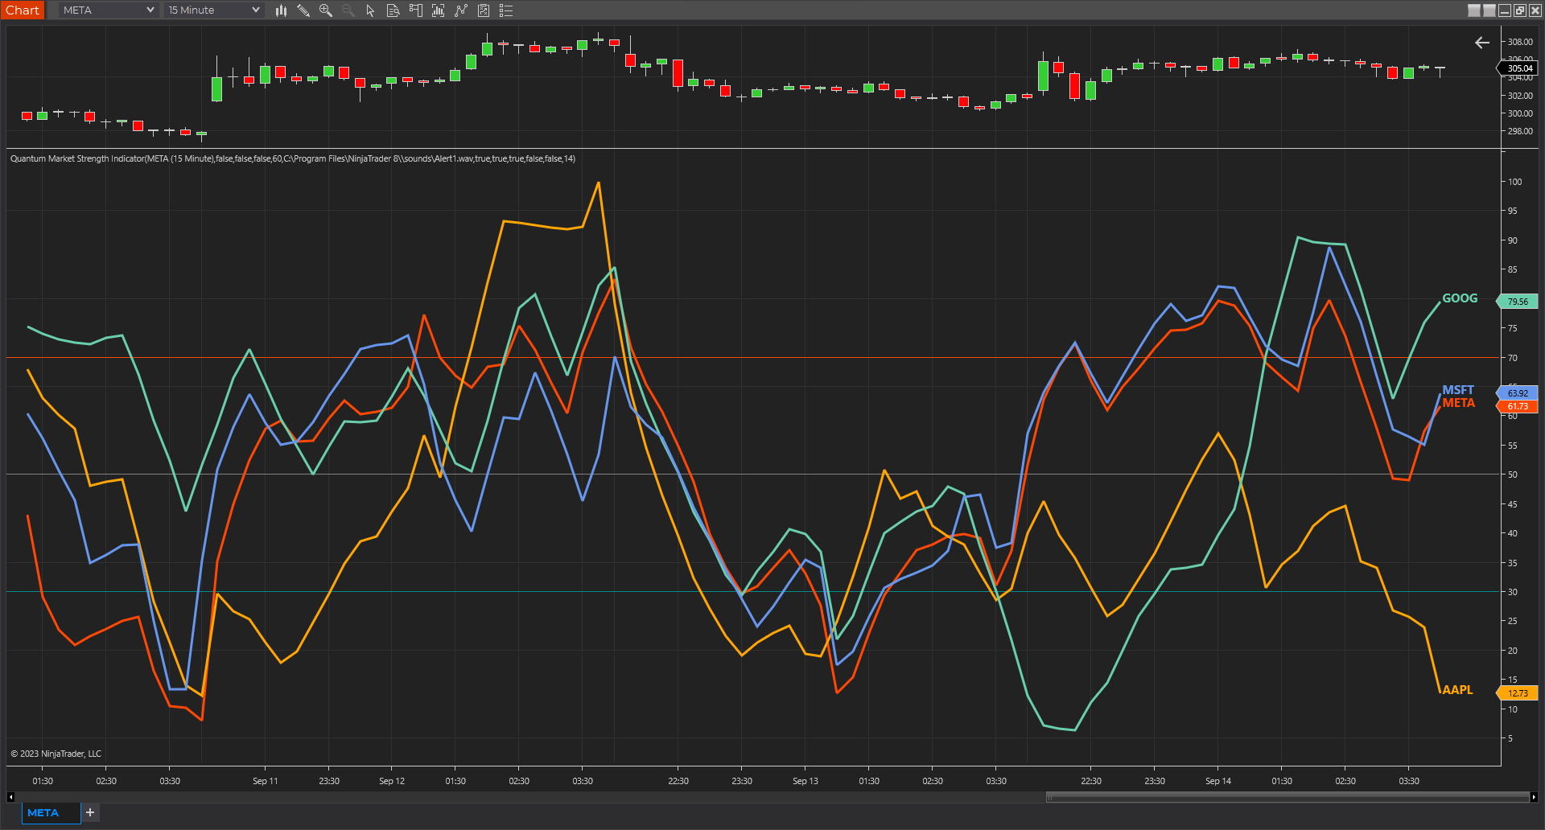The image size is (1545, 830).
Task: Click the return arrow on price panel
Action: click(x=1482, y=43)
